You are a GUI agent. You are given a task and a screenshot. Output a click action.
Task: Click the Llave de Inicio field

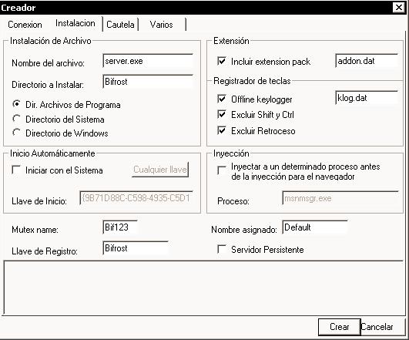(136, 198)
